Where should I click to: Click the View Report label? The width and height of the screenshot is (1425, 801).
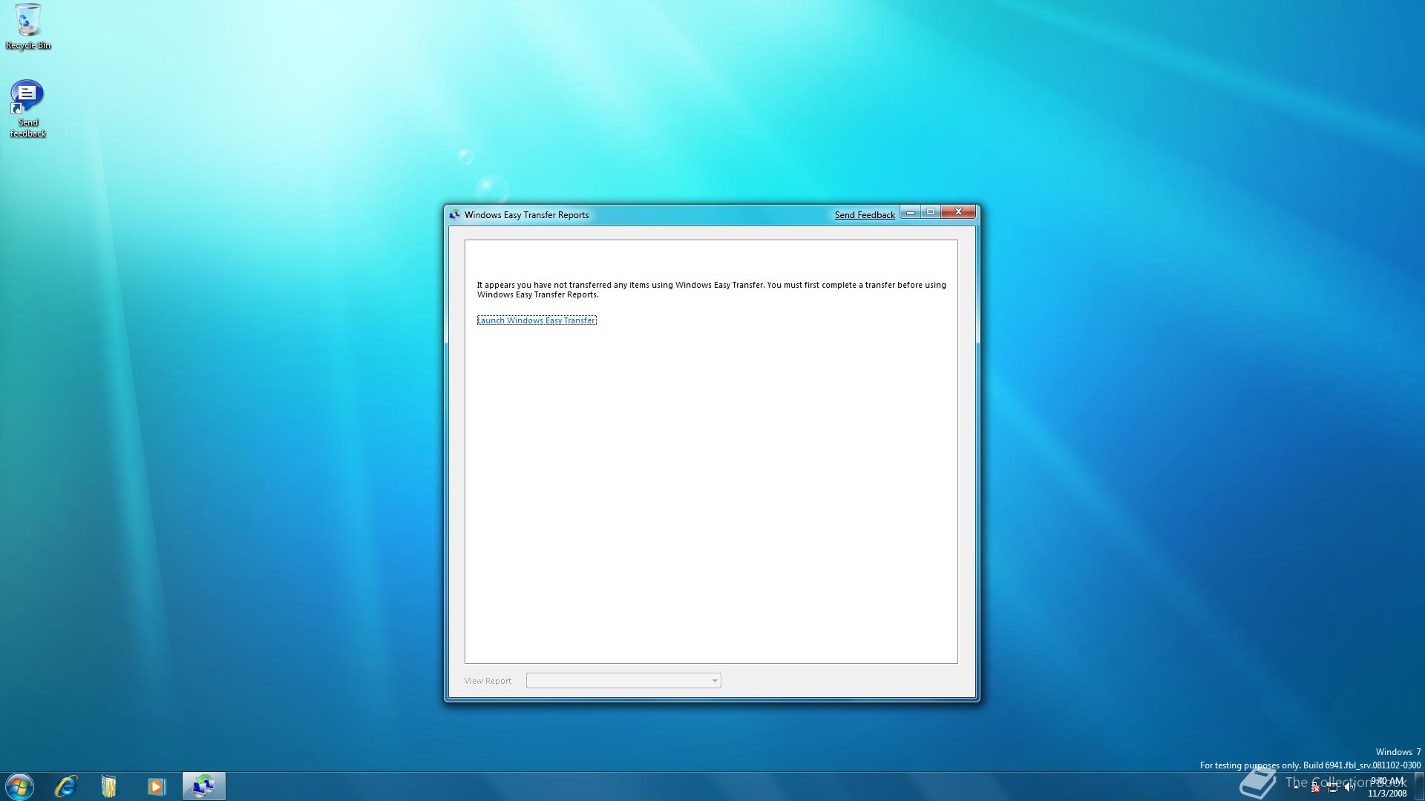pyautogui.click(x=488, y=681)
